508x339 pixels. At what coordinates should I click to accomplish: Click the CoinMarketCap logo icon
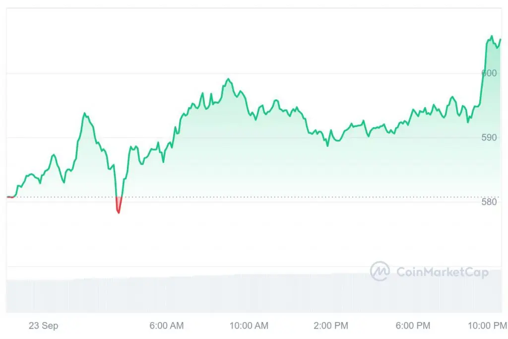380,271
